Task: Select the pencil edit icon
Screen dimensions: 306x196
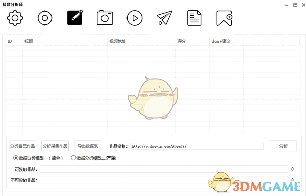Action: pos(75,18)
